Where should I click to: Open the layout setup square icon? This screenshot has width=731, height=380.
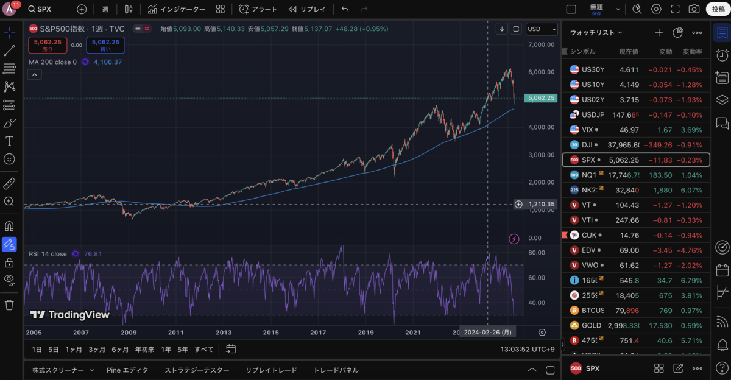coord(571,9)
